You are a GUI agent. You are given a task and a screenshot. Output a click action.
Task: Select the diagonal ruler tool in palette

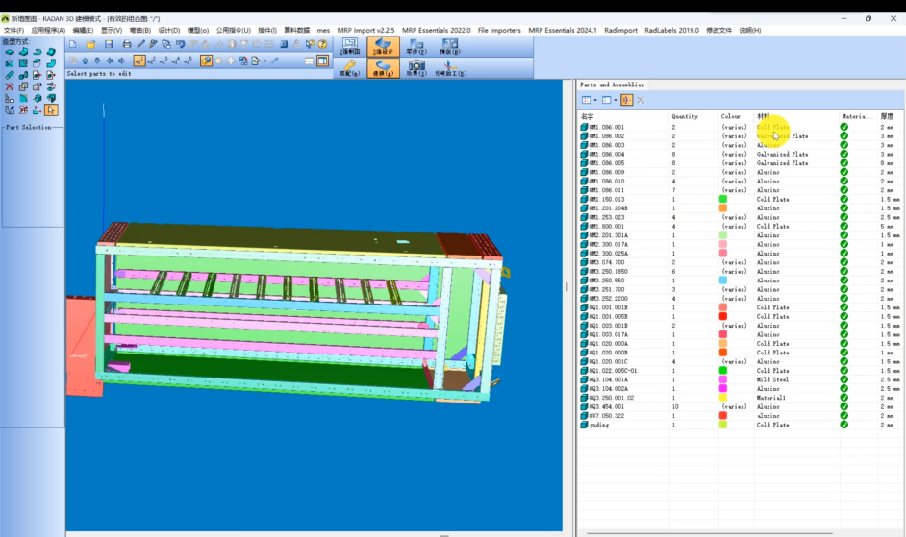coord(10,75)
